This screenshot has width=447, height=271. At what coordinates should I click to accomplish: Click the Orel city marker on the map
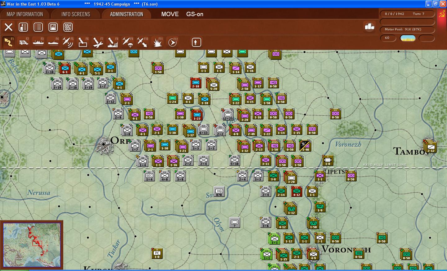pyautogui.click(x=104, y=144)
